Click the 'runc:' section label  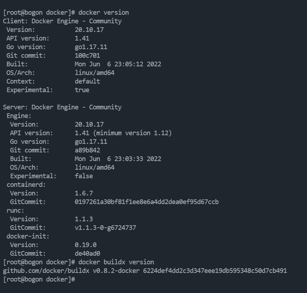coord(15,211)
